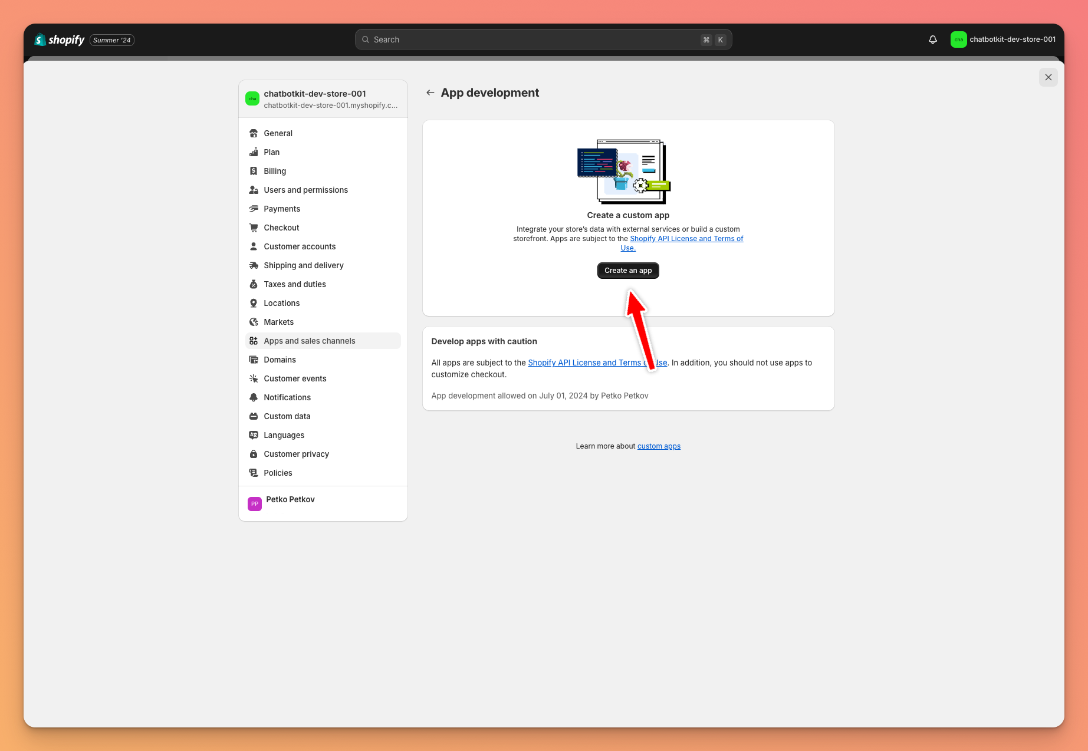This screenshot has height=751, width=1088.
Task: Open chatbotkit-dev-store-001 account menu
Action: (x=1003, y=39)
